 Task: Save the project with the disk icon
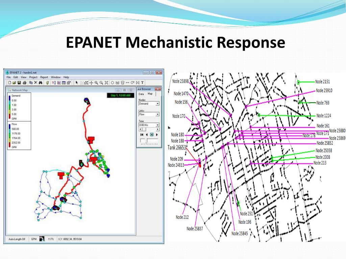19,83
